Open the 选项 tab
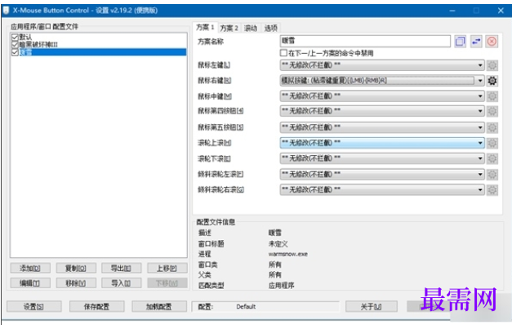 click(270, 28)
